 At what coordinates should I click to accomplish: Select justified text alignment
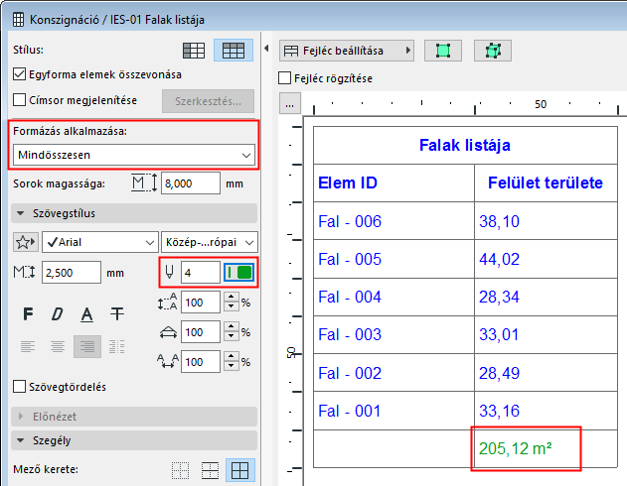tap(117, 346)
